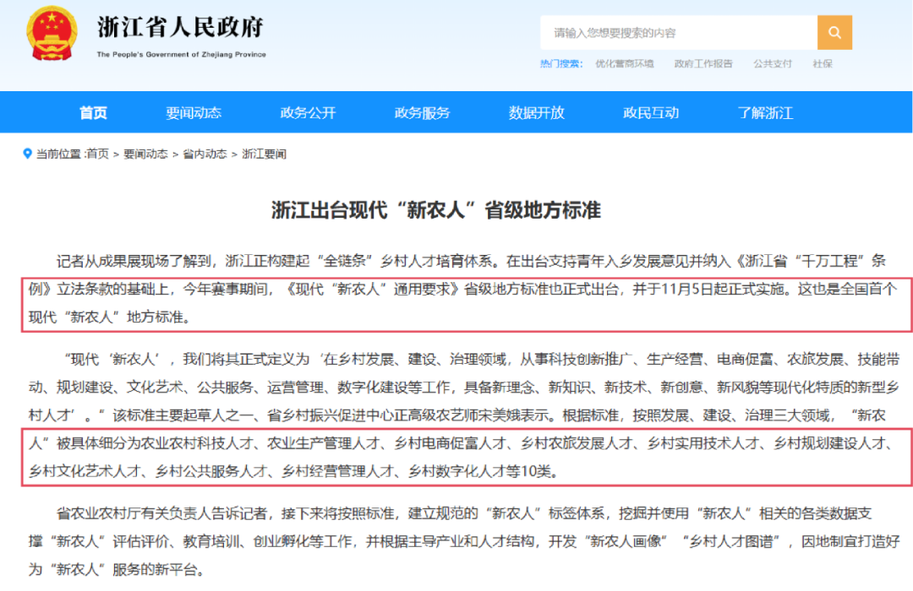The image size is (913, 591).
Task: Click The People's Government of Zhejiang Province text
Action: [180, 53]
